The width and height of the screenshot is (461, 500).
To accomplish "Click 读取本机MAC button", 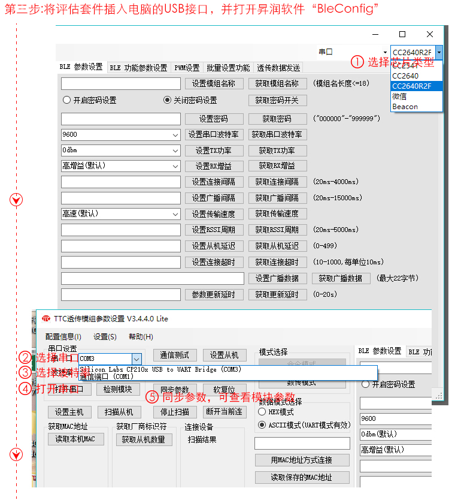I will click(76, 439).
